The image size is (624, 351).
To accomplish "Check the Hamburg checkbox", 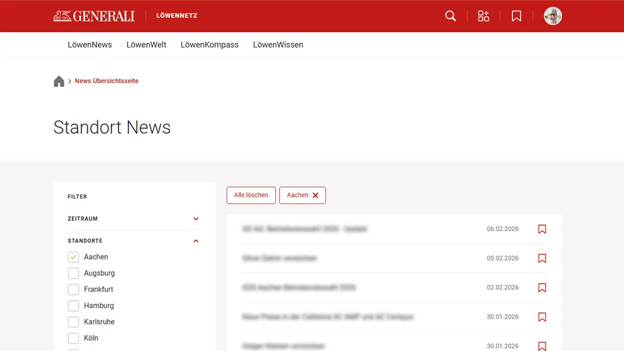I will (73, 305).
